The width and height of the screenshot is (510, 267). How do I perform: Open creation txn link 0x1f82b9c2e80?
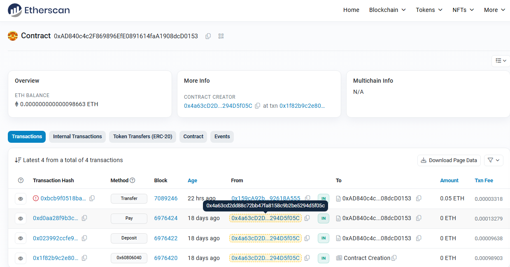pyautogui.click(x=302, y=106)
